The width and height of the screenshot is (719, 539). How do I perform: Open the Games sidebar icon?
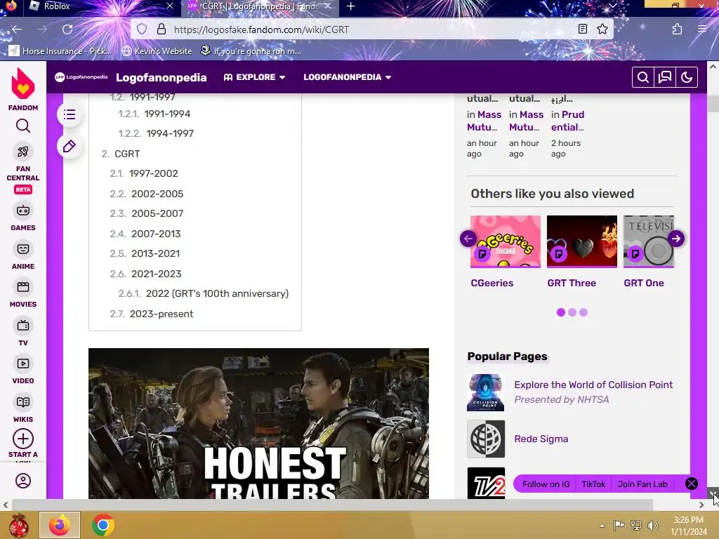tap(23, 211)
